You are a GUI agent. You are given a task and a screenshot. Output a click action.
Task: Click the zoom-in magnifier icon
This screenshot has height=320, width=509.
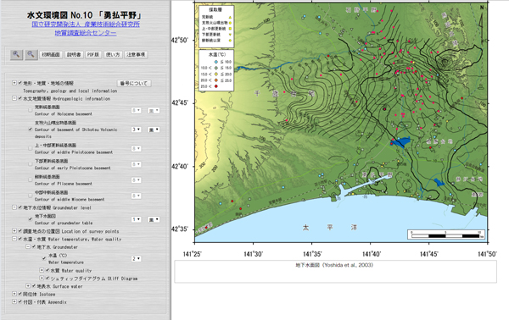tap(16, 54)
